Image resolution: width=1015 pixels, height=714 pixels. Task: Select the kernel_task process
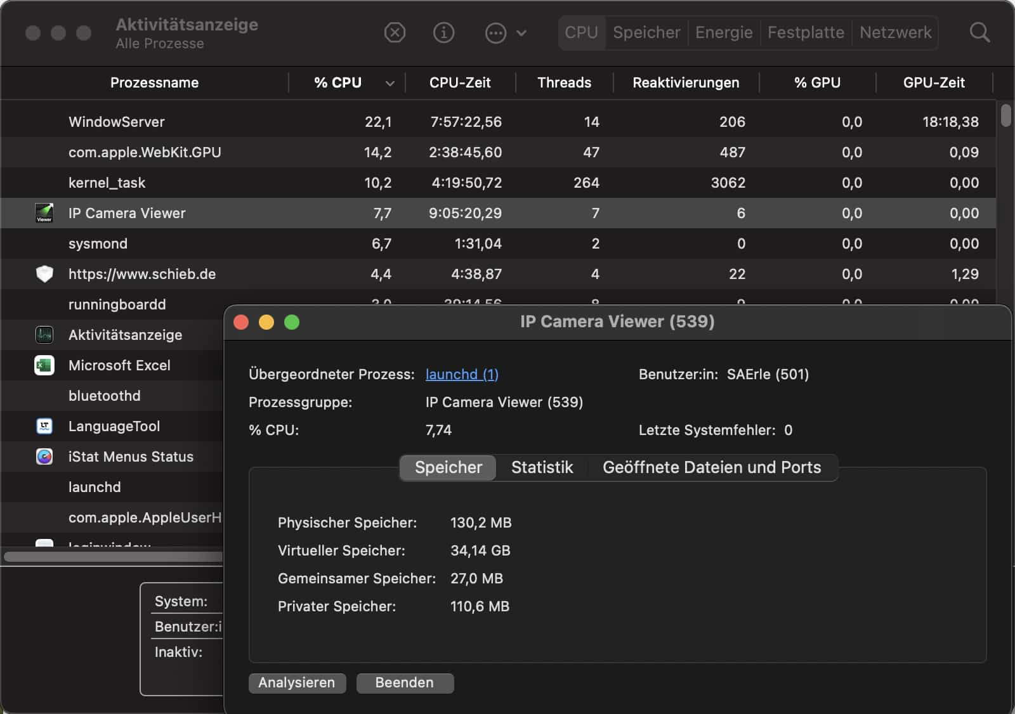[498, 183]
